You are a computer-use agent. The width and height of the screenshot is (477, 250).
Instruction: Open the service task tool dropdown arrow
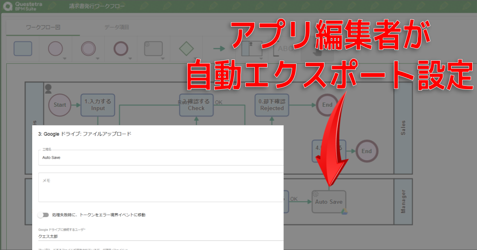(x=163, y=59)
